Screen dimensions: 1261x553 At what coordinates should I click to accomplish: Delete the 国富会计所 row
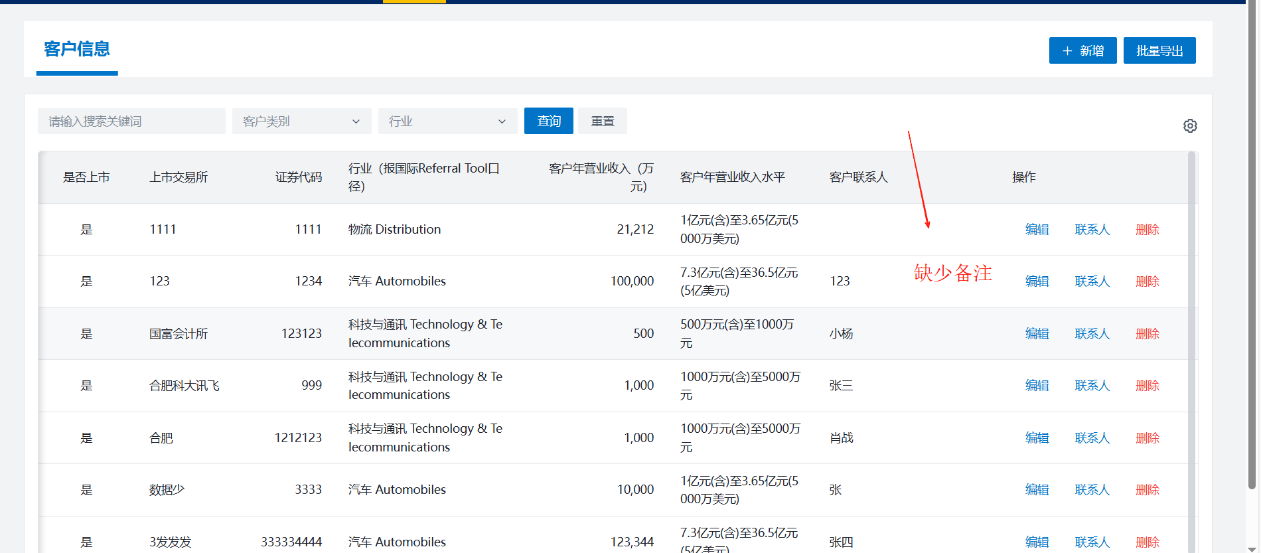pos(1147,334)
